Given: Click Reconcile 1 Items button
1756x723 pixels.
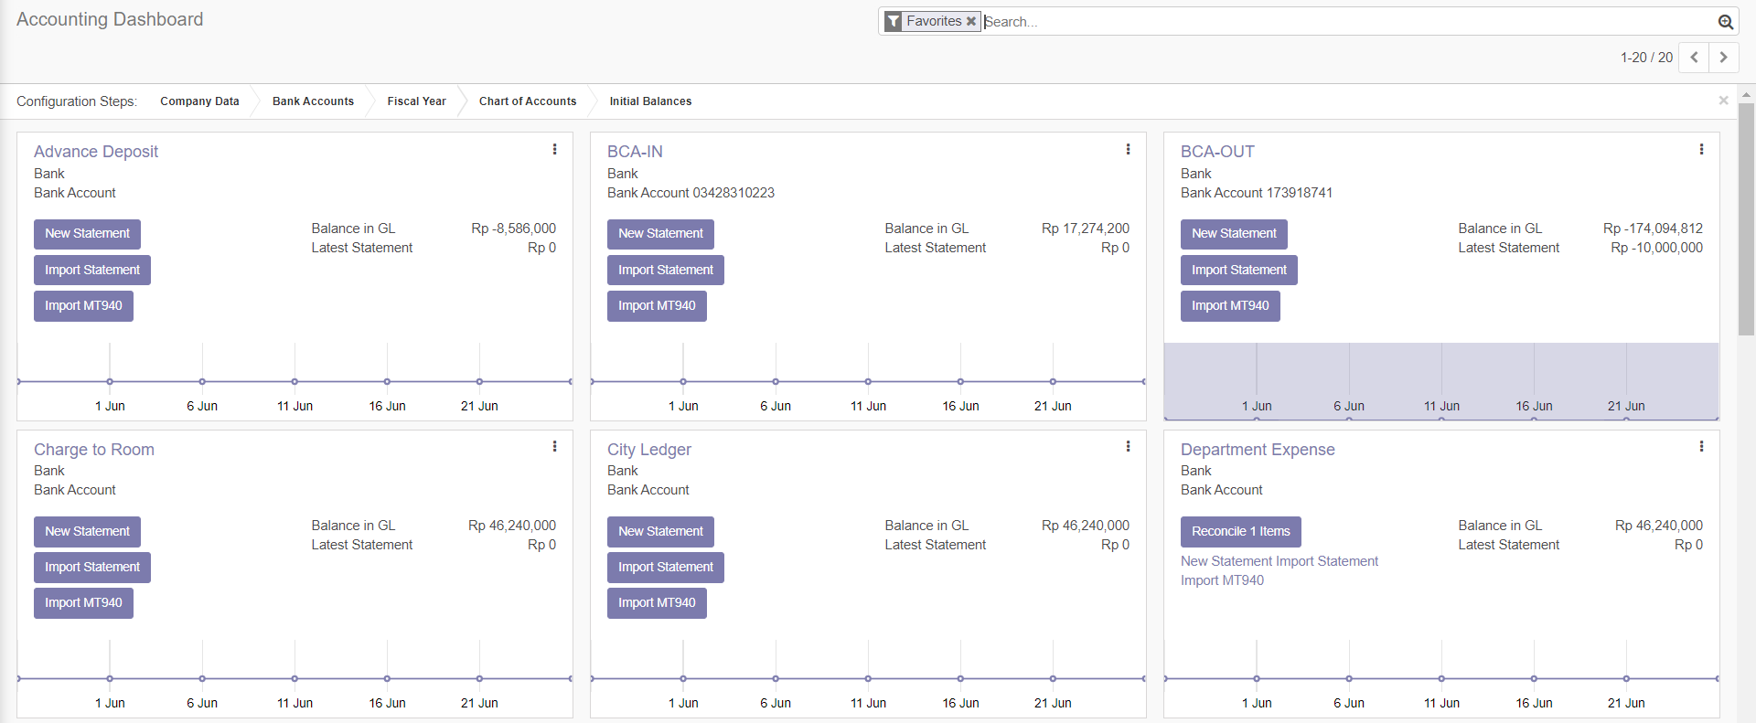Looking at the screenshot, I should (x=1240, y=531).
